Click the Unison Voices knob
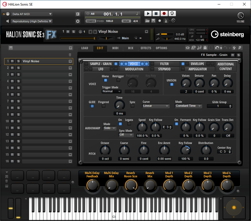The image size is (251, 221). coord(186,83)
